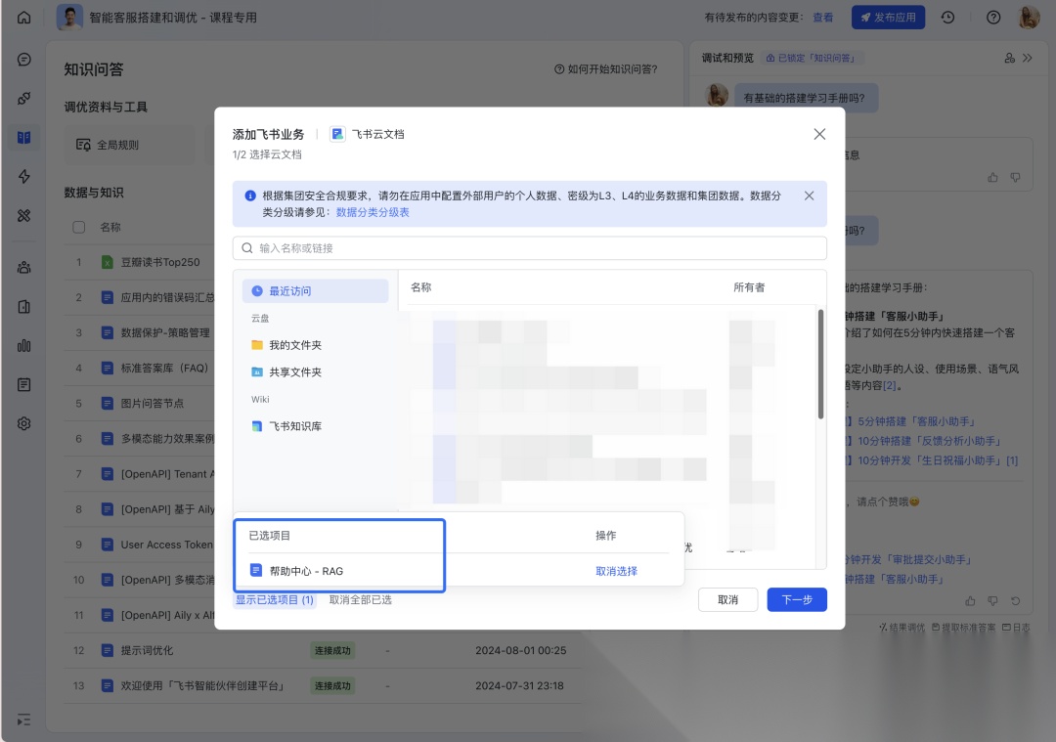Click 日志 under the preview
The image size is (1056, 742).
point(1016,628)
